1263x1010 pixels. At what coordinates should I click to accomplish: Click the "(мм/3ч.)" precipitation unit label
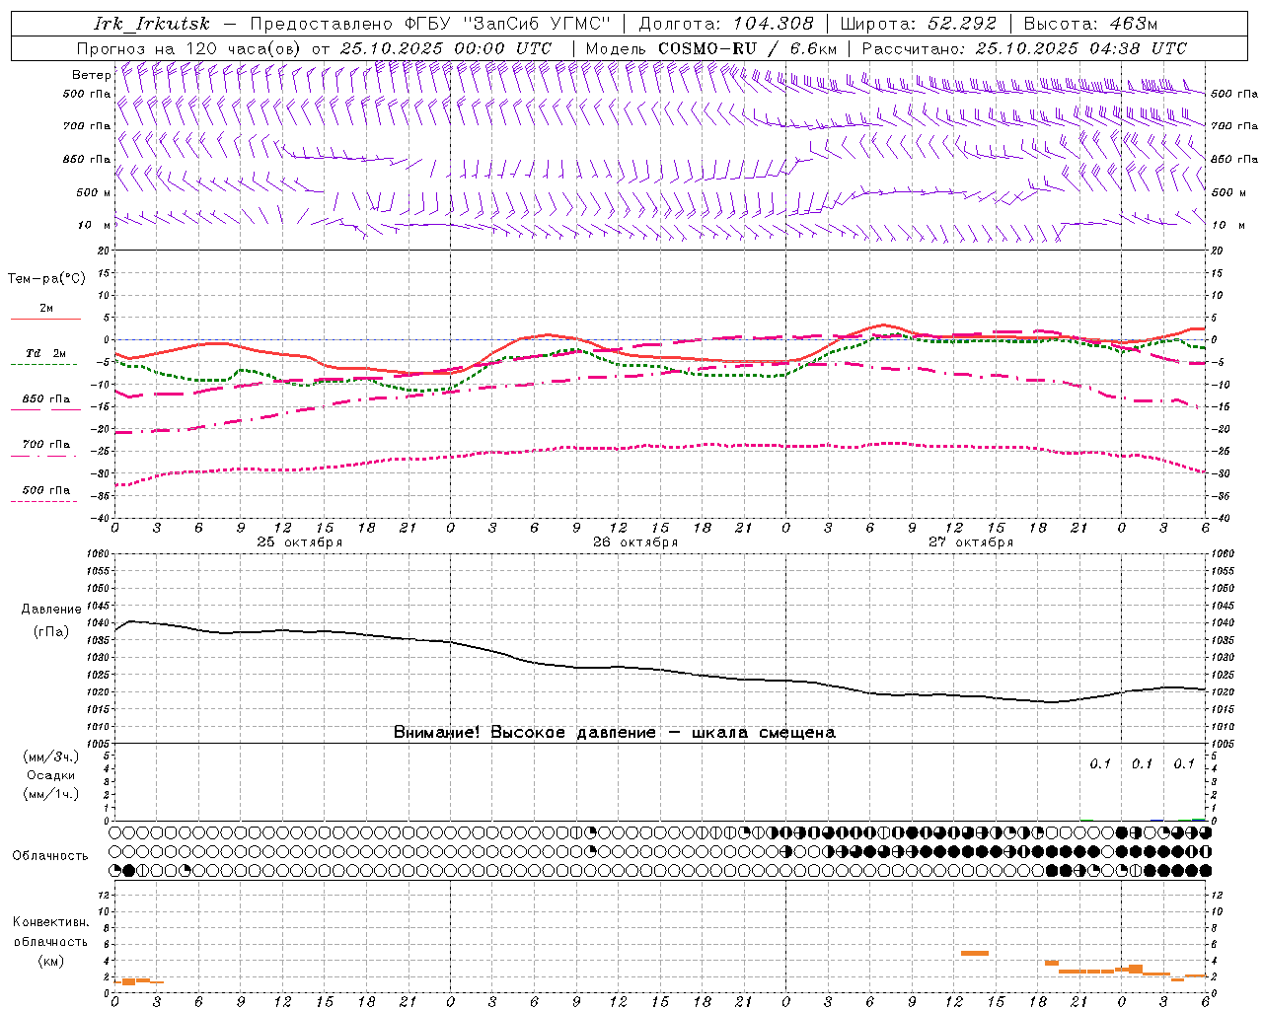click(51, 757)
